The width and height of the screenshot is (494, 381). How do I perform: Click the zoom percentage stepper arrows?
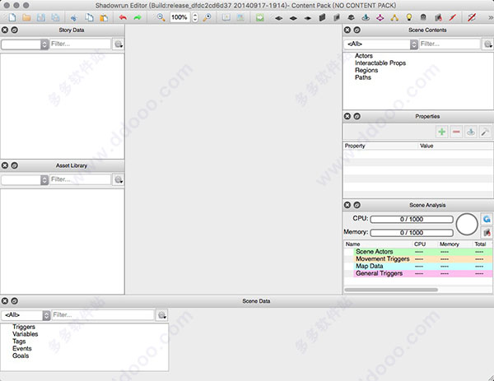click(x=195, y=17)
